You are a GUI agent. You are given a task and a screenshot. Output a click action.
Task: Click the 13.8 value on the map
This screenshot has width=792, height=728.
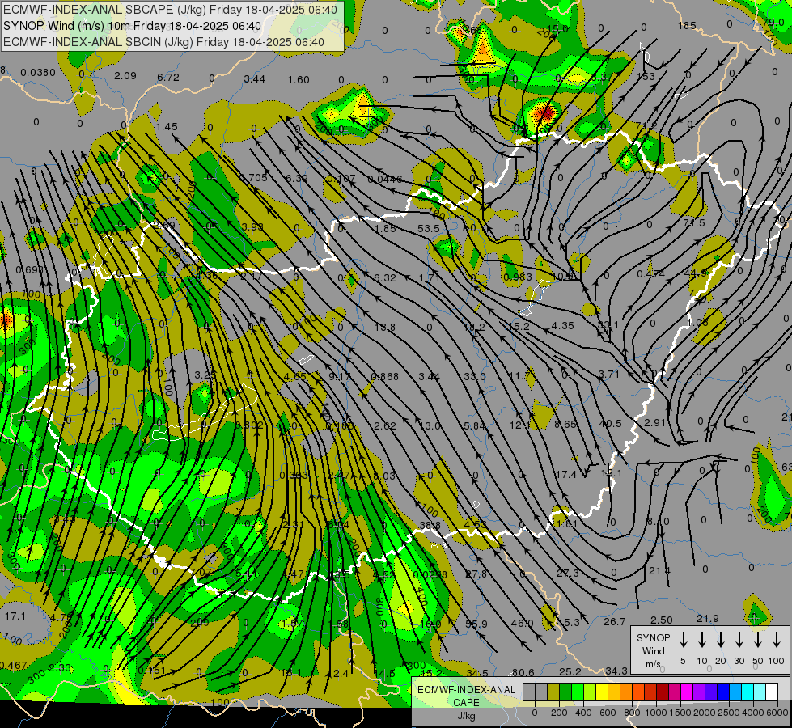point(385,328)
